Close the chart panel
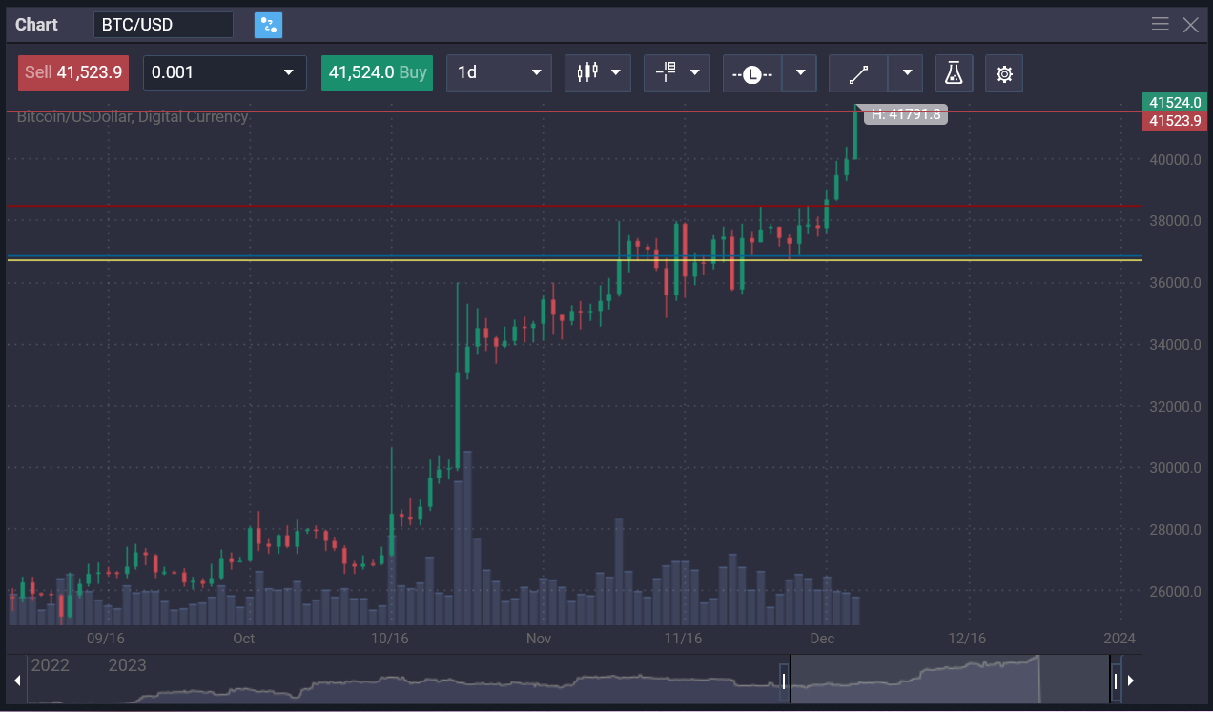The width and height of the screenshot is (1213, 712). (x=1191, y=25)
